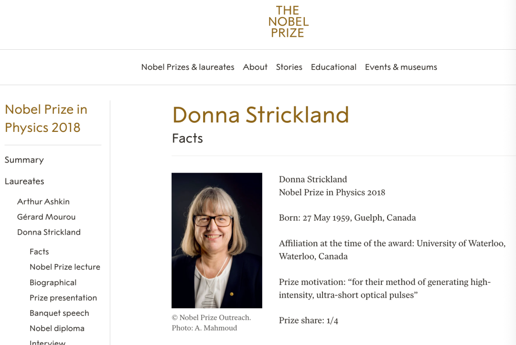The height and width of the screenshot is (345, 516).
Task: Click The Nobel Prize logo
Action: [x=288, y=22]
